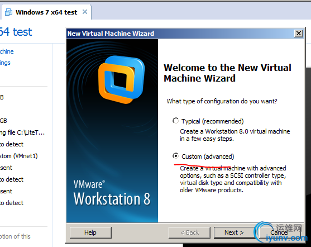Close the Windows 7 x64 test tab
This screenshot has width=311, height=247.
tap(85, 12)
